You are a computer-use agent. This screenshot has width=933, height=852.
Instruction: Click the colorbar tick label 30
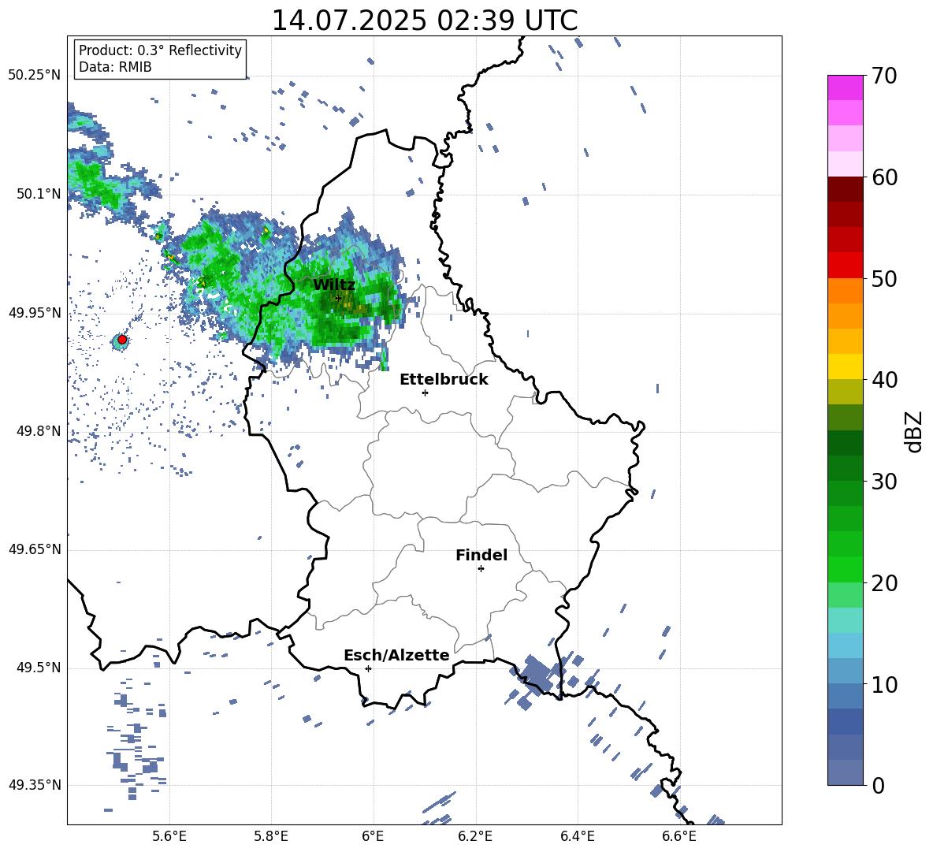point(884,482)
